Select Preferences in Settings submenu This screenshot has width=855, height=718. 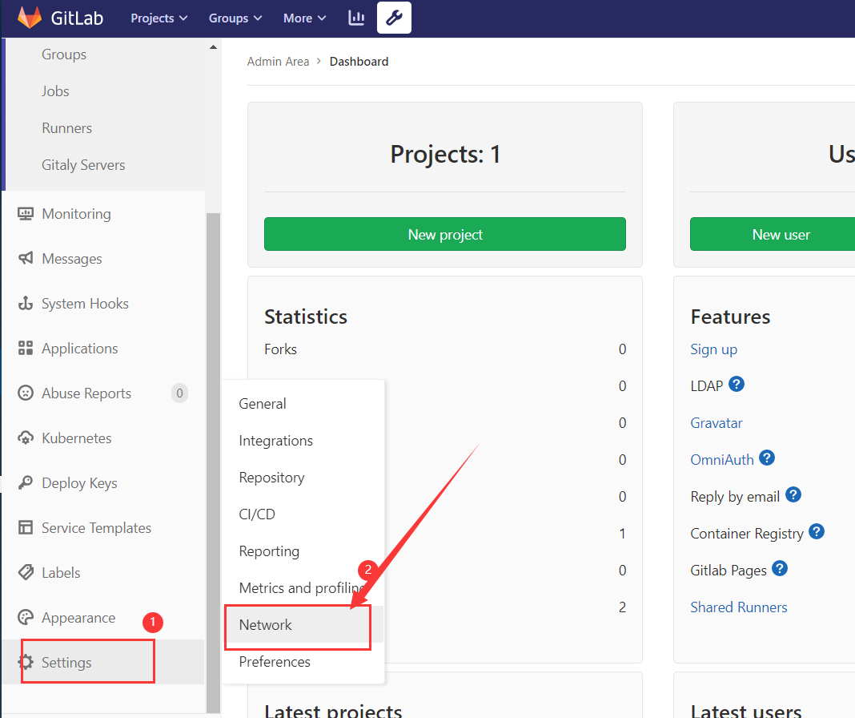(x=275, y=662)
